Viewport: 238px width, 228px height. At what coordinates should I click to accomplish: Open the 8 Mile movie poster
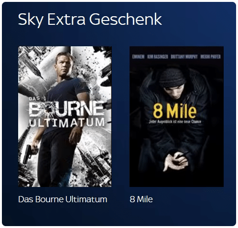point(176,116)
